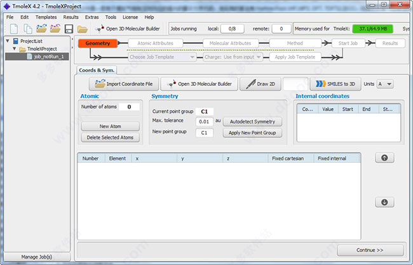Click the move-up arrow beside atom table
Screen dimensions: 413x265
coord(385,158)
